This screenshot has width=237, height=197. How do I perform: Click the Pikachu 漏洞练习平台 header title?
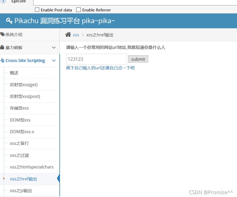(65, 21)
